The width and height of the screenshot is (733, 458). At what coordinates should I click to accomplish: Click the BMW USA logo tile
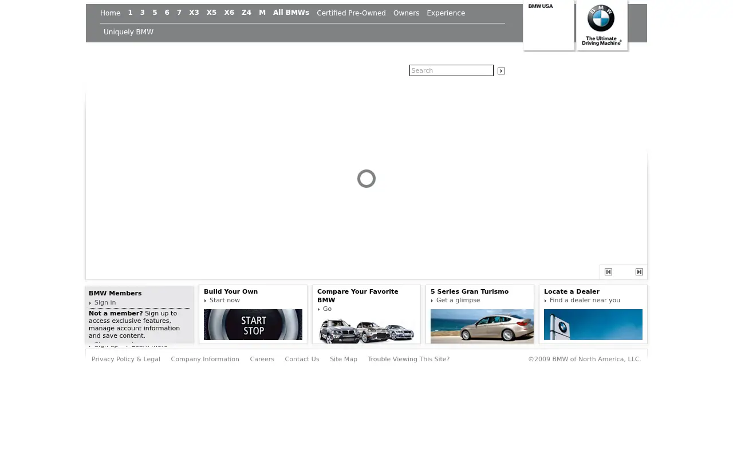549,25
